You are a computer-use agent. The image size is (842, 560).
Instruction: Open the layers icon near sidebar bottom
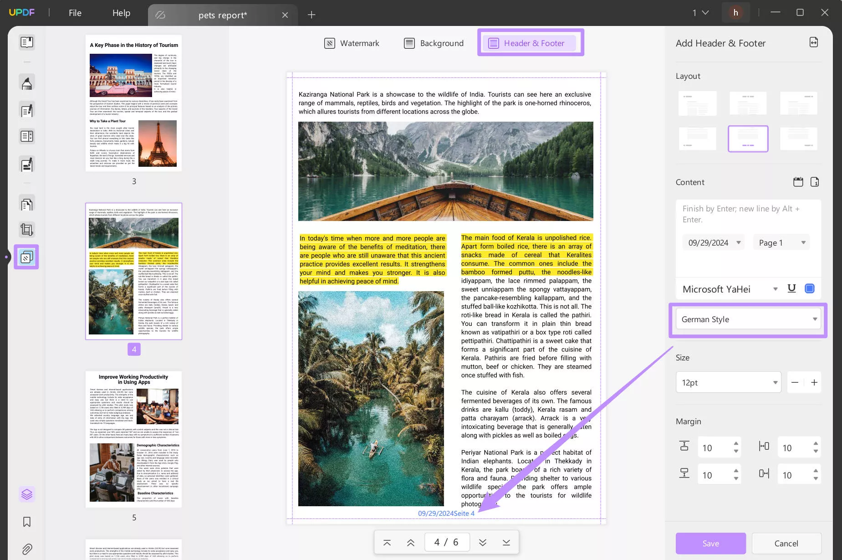pyautogui.click(x=27, y=494)
